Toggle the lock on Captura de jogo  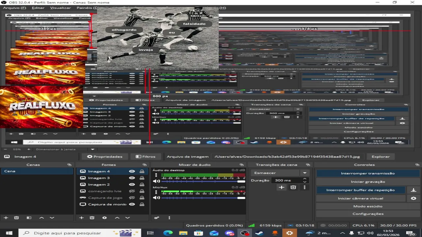tap(142, 197)
